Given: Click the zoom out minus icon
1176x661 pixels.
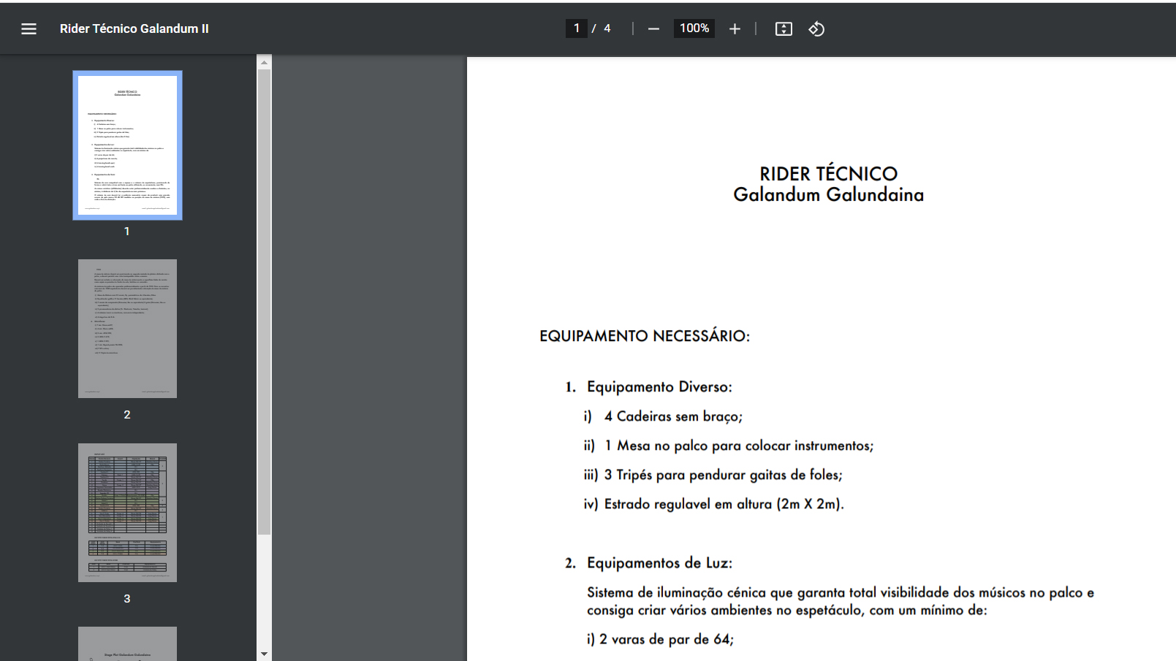Looking at the screenshot, I should (x=653, y=28).
